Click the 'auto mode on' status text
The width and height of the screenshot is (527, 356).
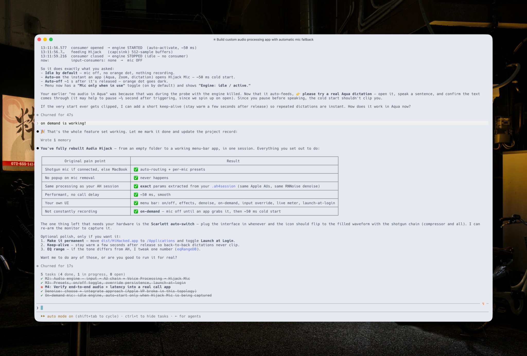click(x=60, y=316)
